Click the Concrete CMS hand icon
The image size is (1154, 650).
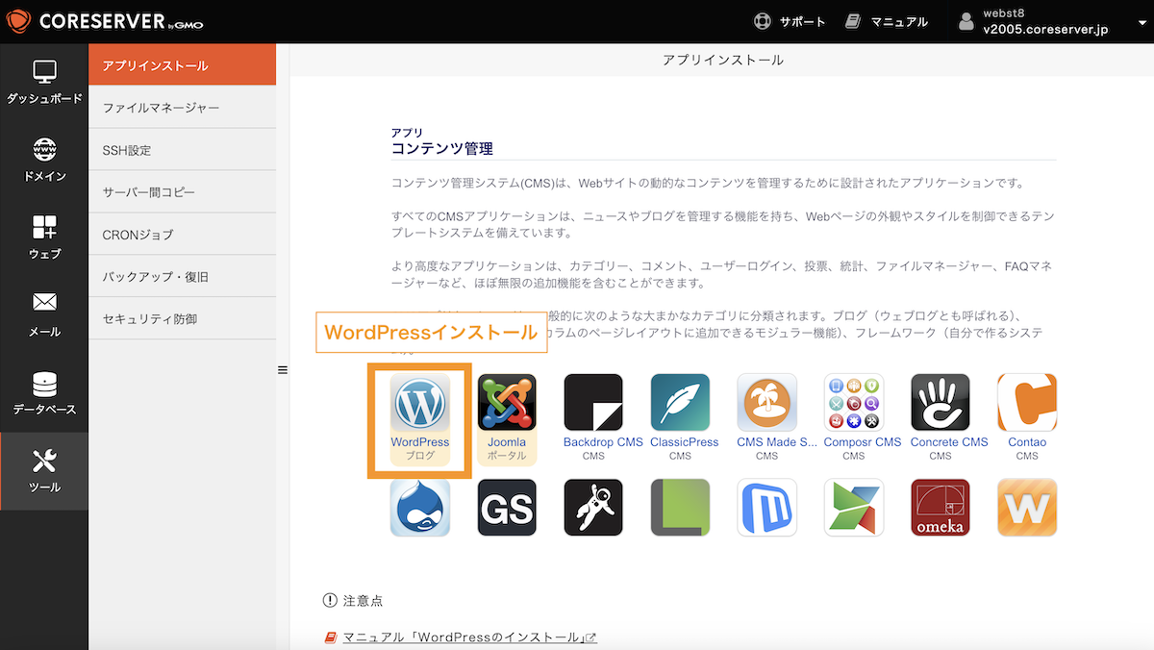(x=941, y=403)
